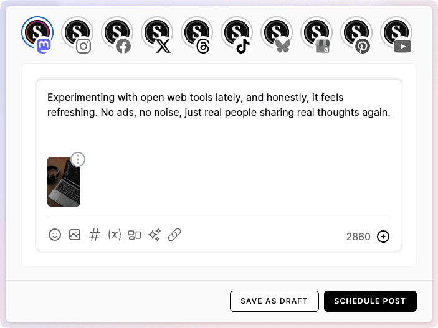Select the YouTube account avatar
Viewport: 438px width, 328px height.
(x=396, y=32)
